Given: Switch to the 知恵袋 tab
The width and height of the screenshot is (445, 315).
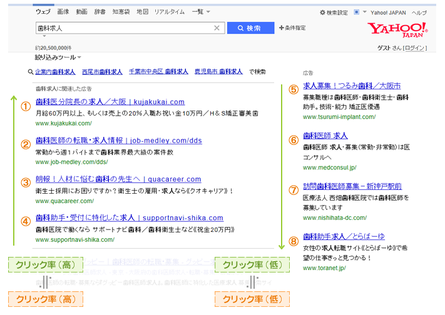Looking at the screenshot, I should (x=121, y=12).
